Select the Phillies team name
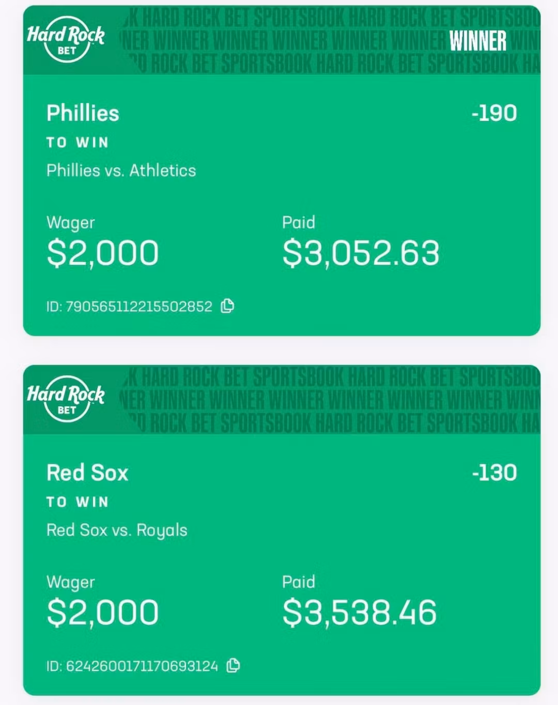This screenshot has height=705, width=558. [83, 113]
